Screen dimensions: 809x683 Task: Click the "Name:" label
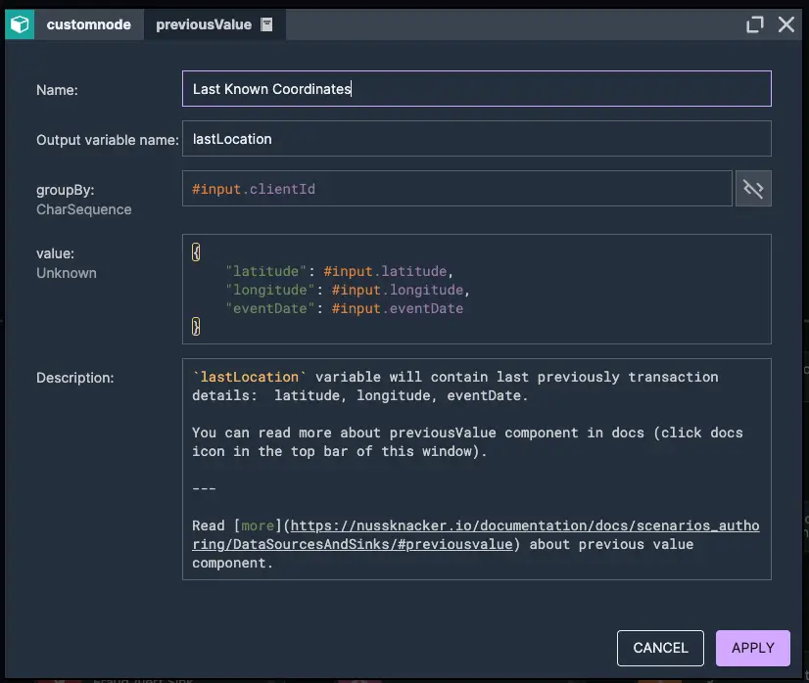[57, 90]
